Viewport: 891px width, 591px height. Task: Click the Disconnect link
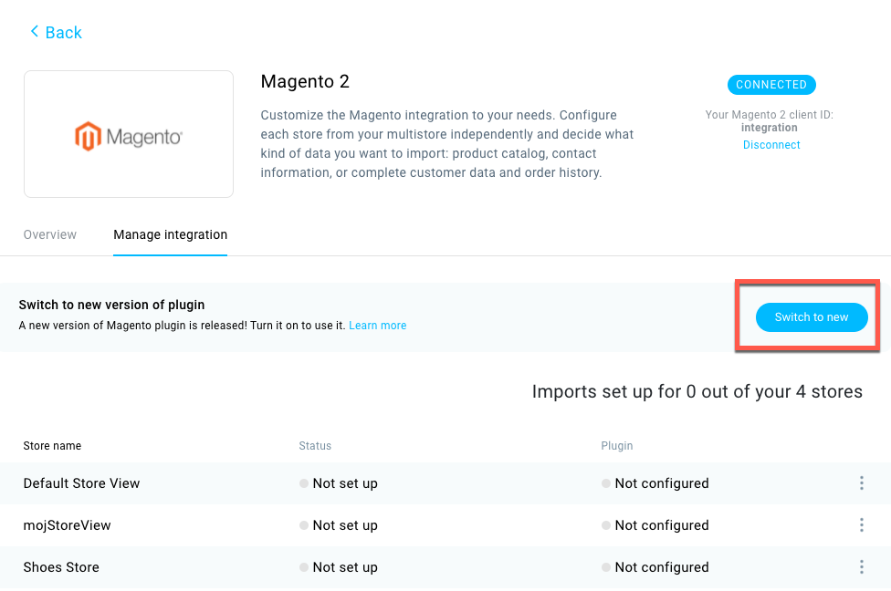coord(771,145)
